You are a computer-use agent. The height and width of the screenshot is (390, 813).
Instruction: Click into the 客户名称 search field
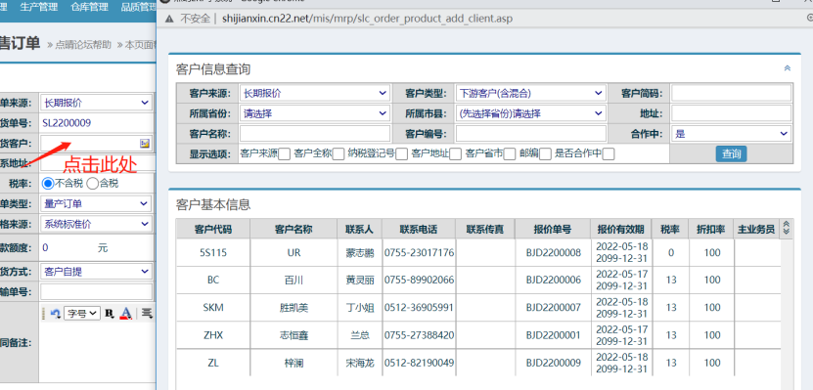tap(315, 134)
